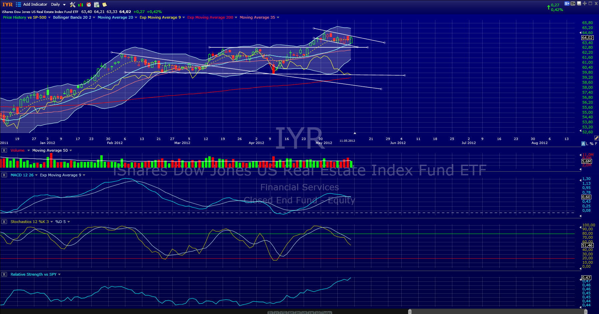This screenshot has height=314, width=599.
Task: Open the MACD 12 26 menu
Action: [36, 175]
